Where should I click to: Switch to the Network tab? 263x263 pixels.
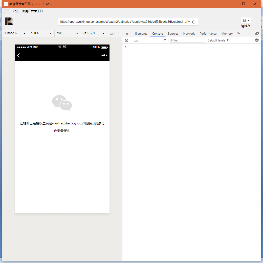189,34
